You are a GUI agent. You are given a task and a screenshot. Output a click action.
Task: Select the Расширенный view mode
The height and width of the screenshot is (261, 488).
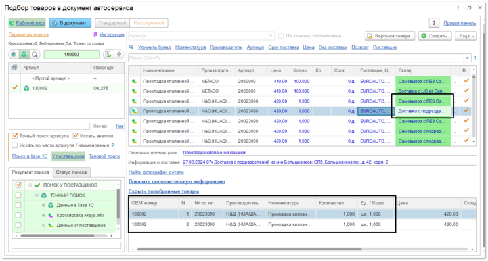[x=149, y=23]
